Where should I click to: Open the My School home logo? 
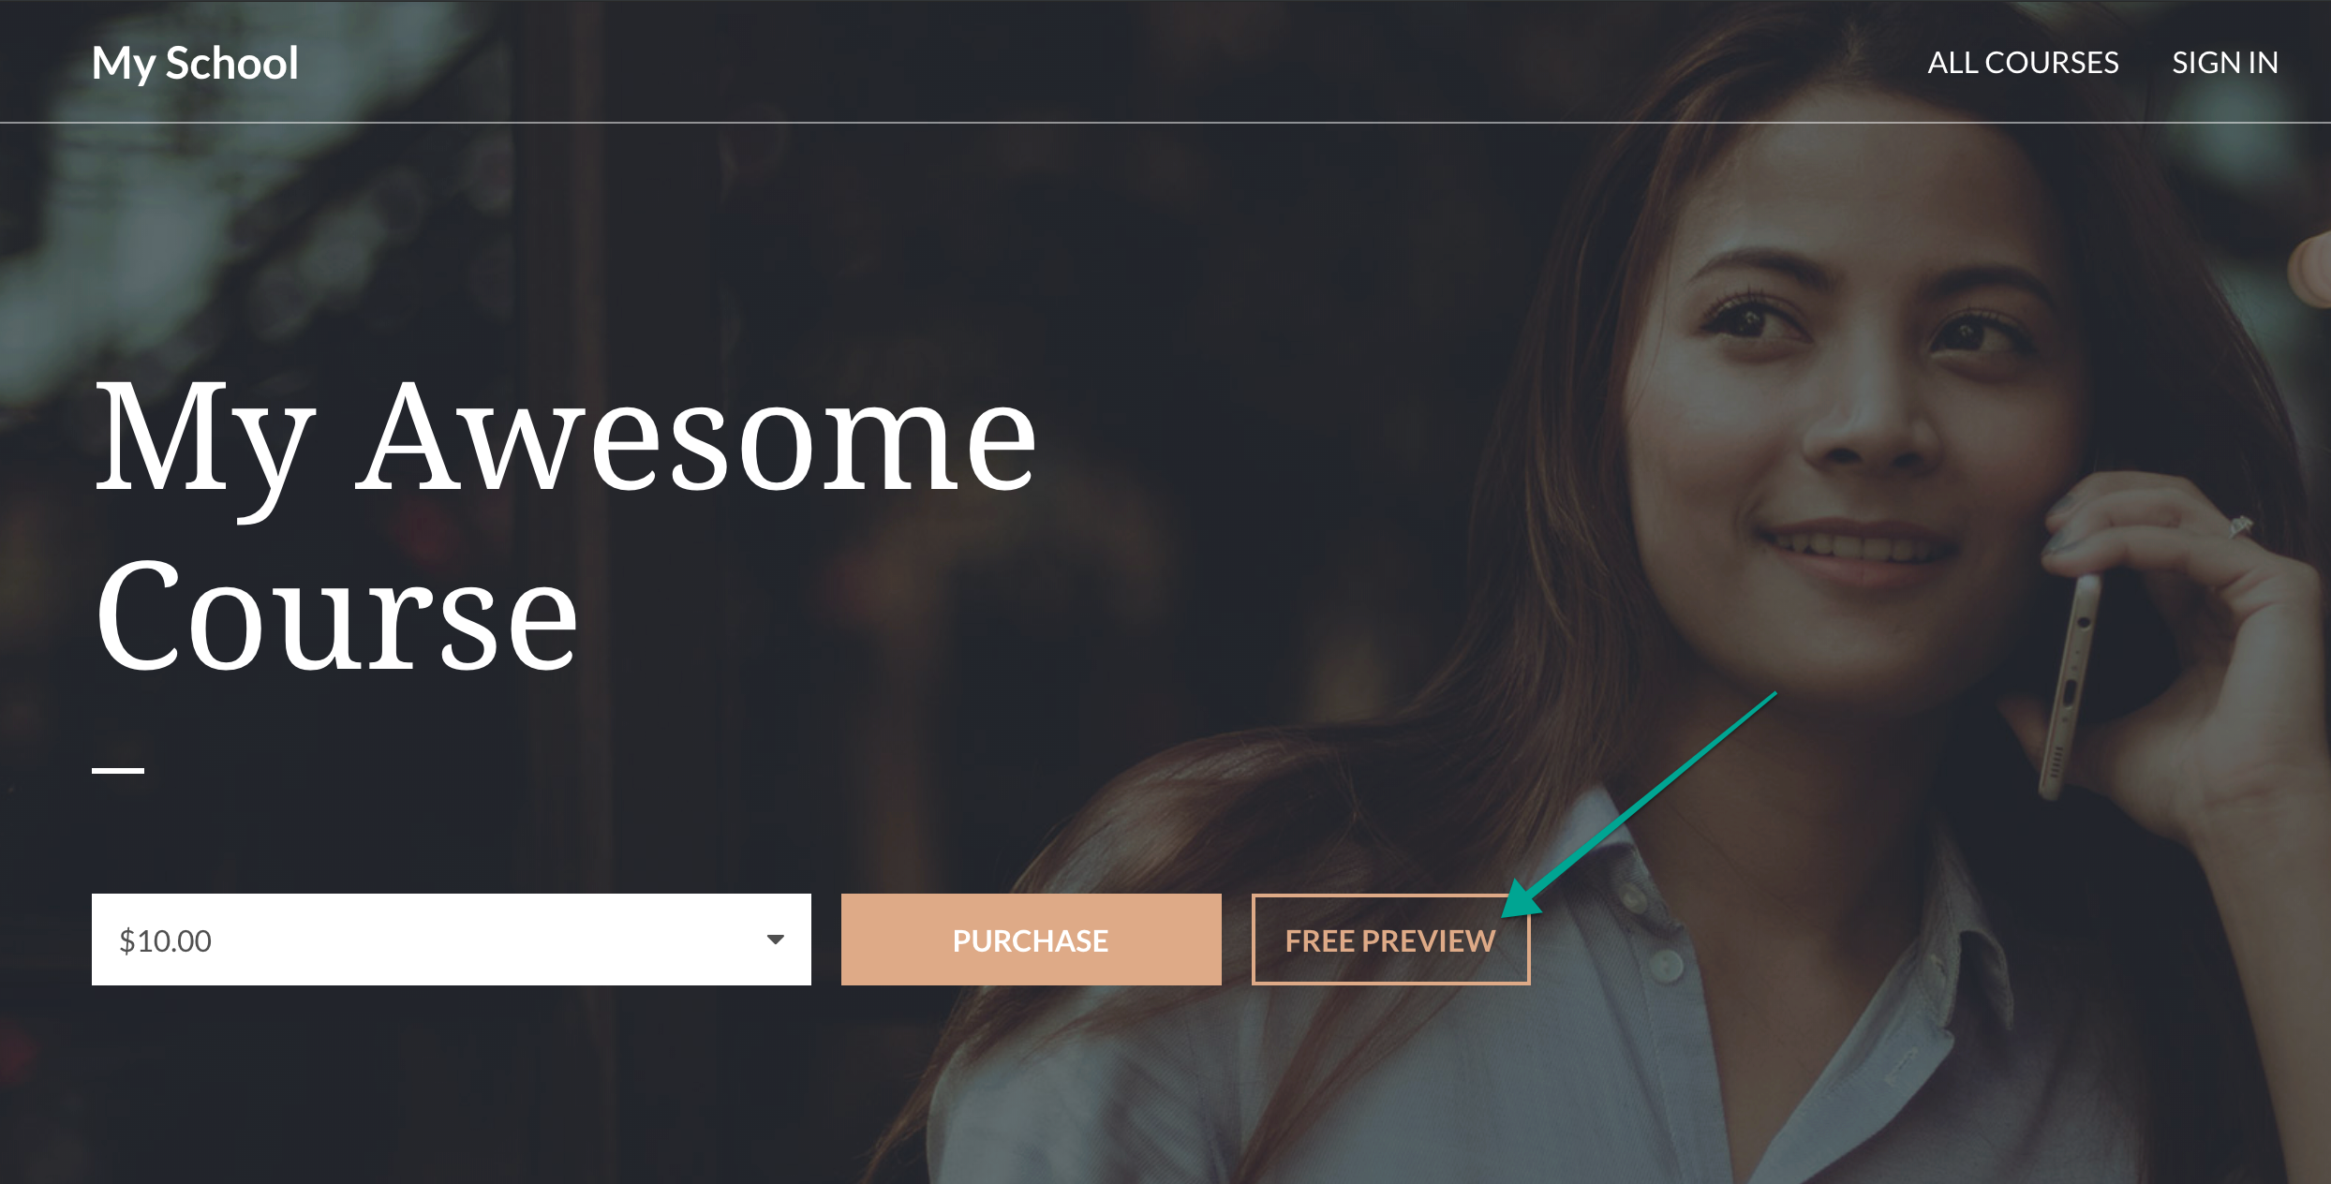pos(195,64)
